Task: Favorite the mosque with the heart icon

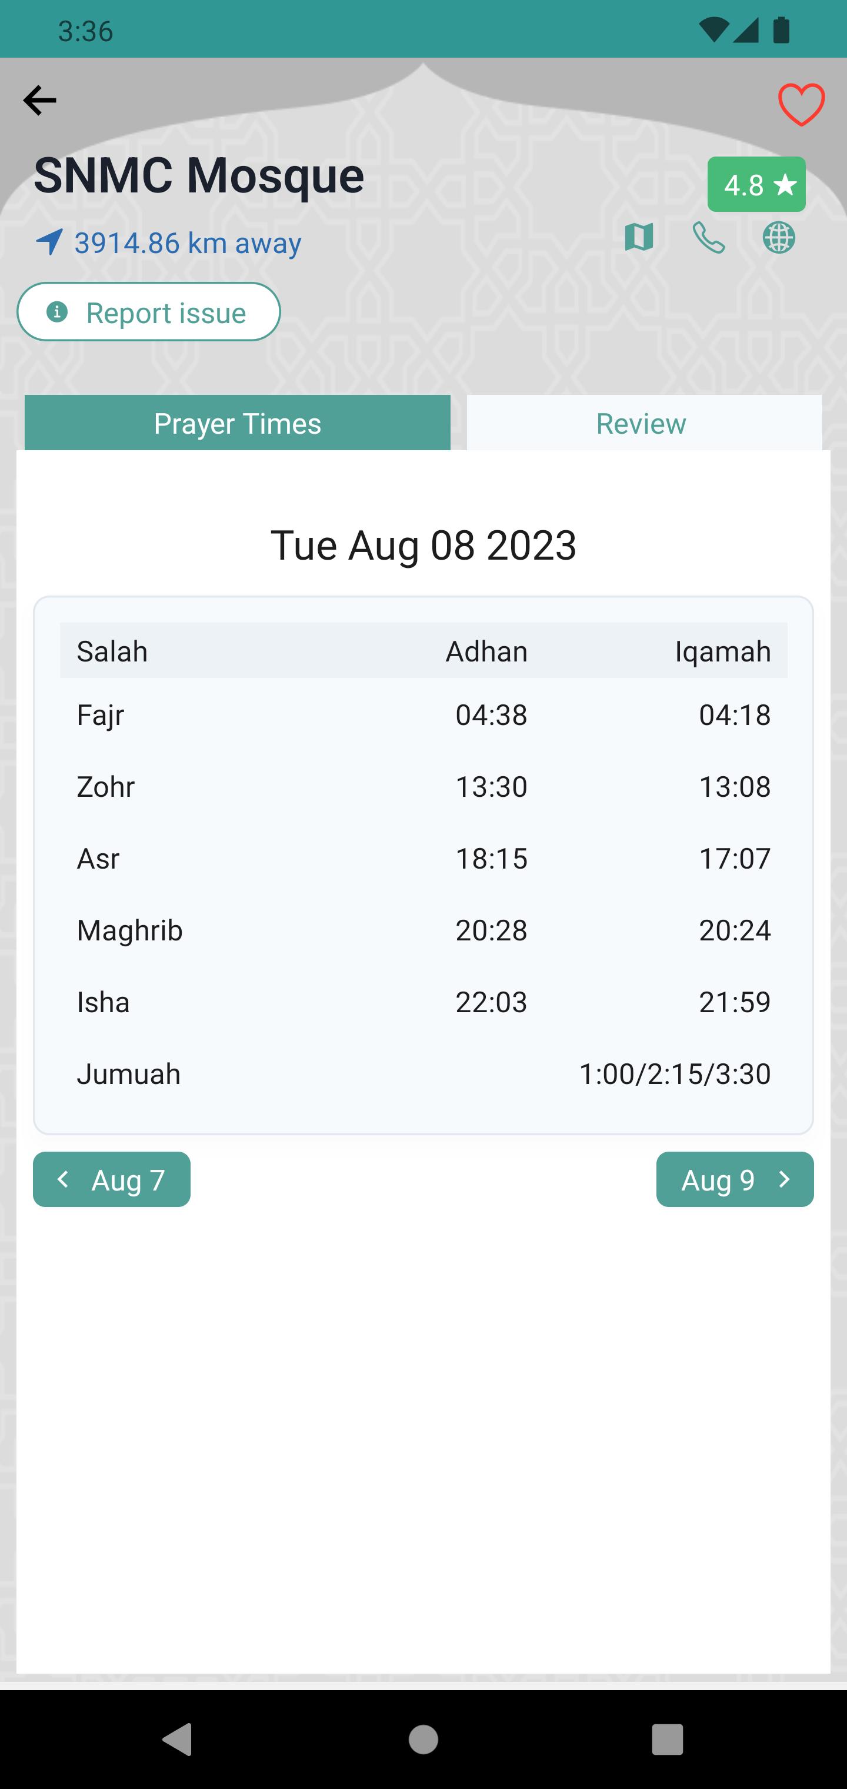Action: click(x=801, y=105)
